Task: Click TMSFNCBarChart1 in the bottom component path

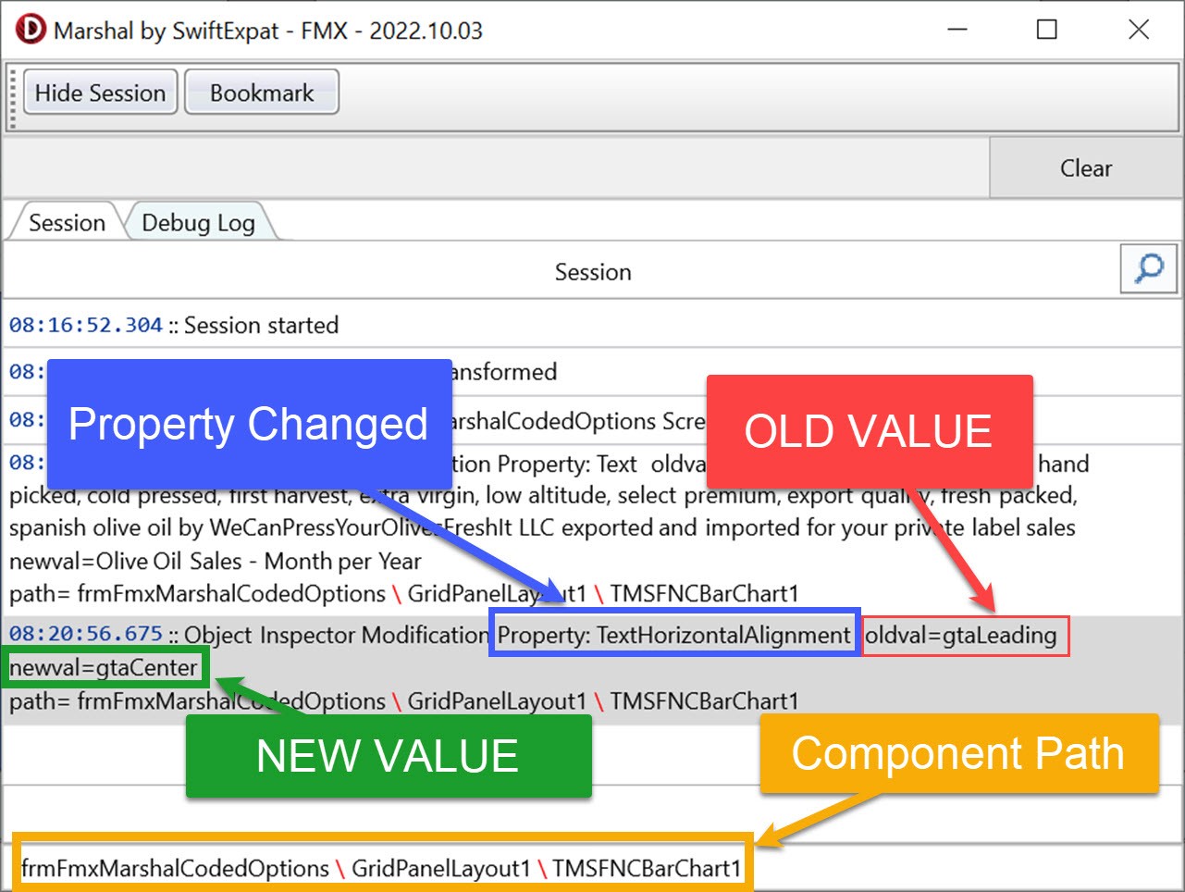Action: [x=647, y=868]
